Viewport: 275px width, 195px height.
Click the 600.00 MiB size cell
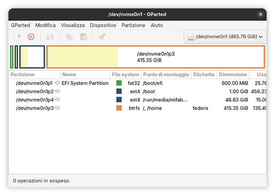point(235,83)
